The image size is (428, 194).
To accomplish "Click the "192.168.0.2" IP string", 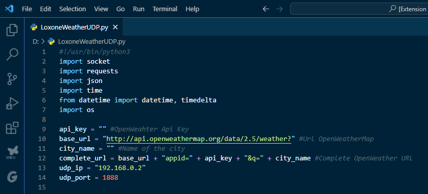I will point(120,168).
